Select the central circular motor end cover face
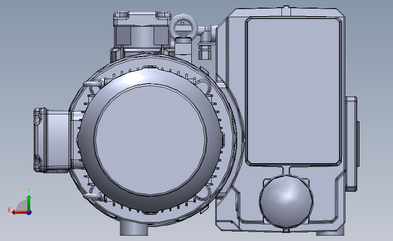 pos(150,140)
